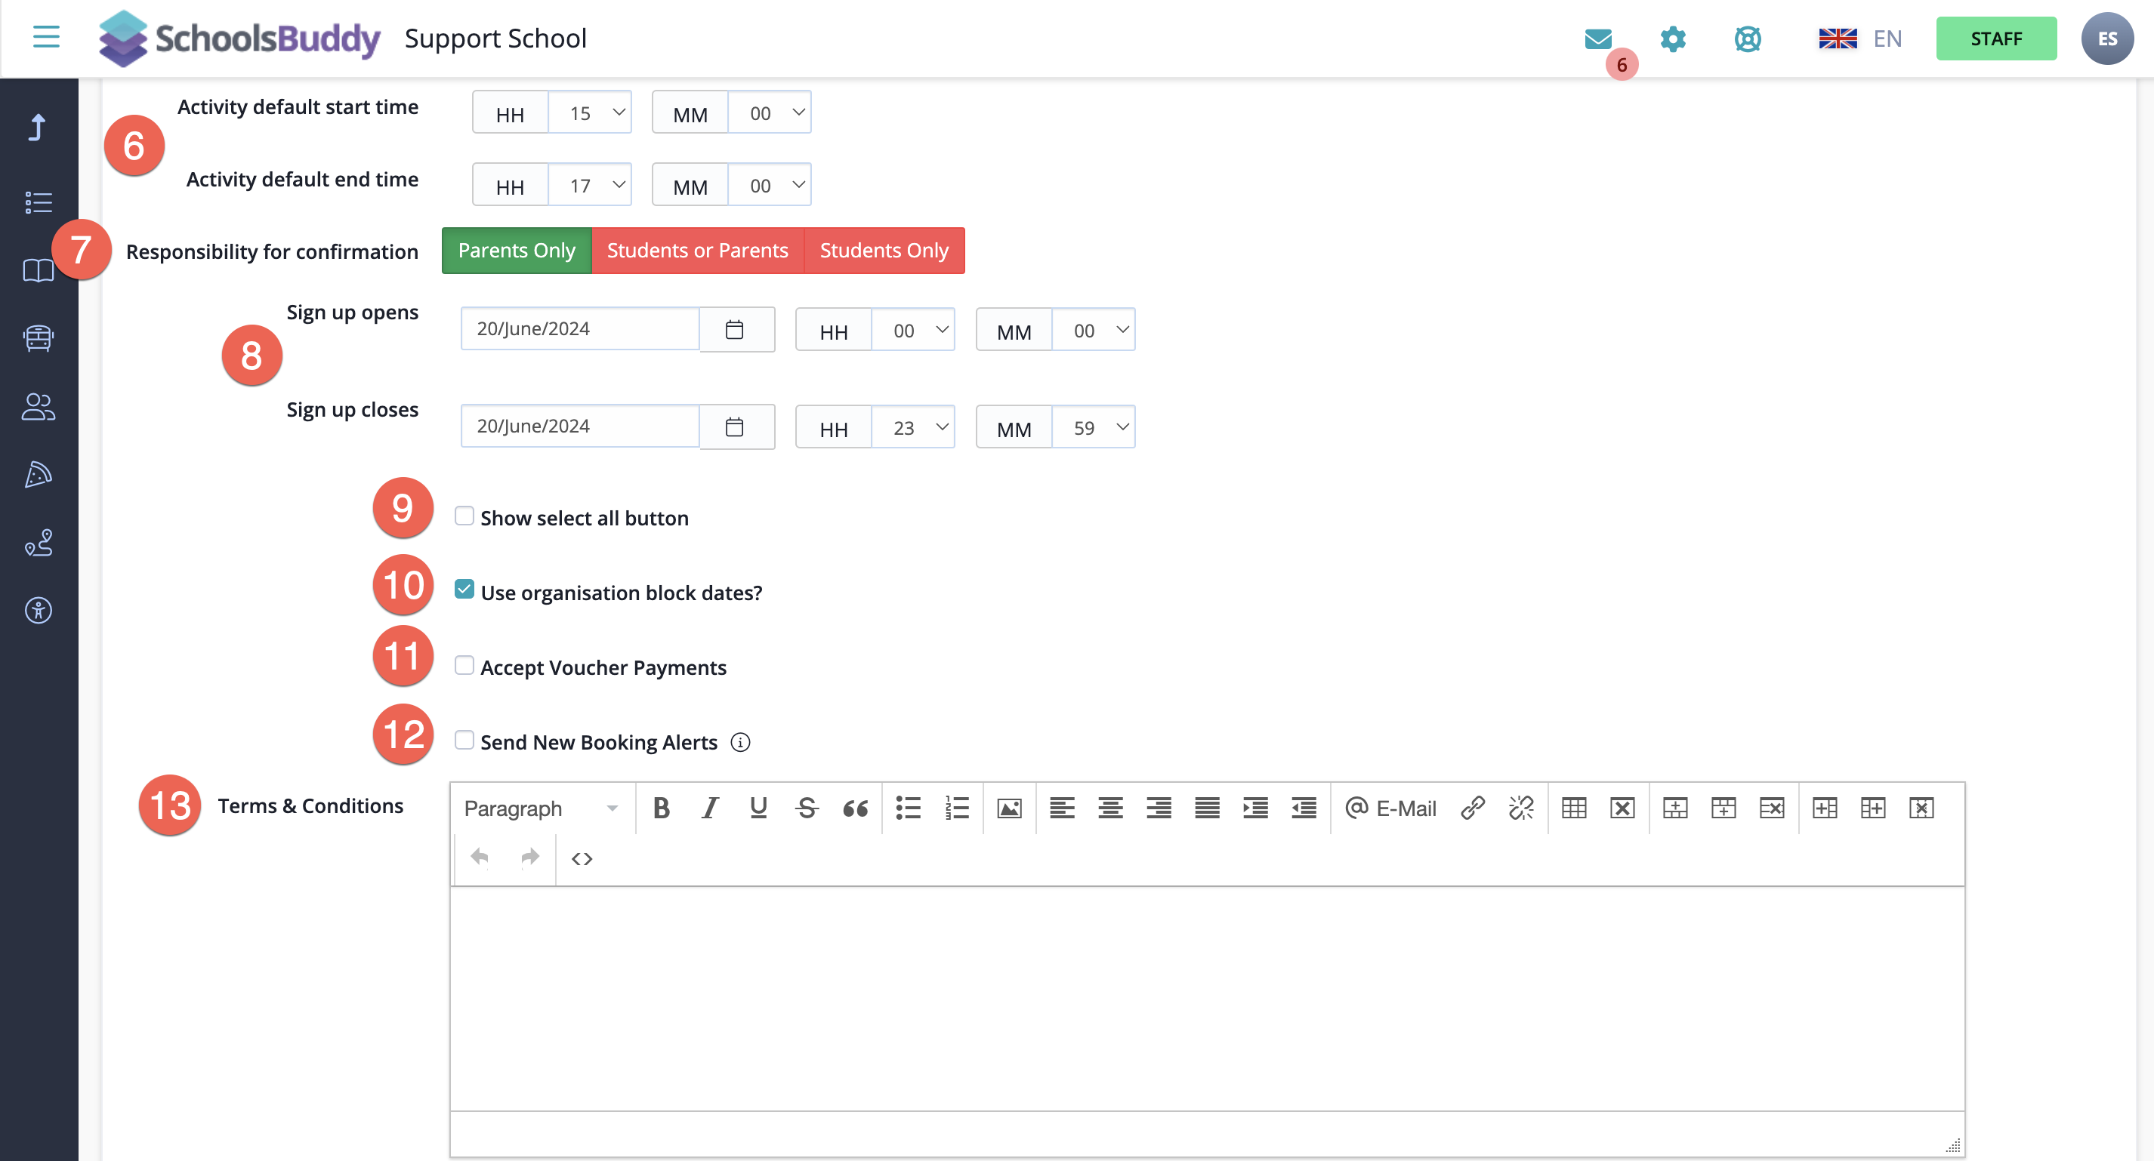Click inside Terms & Conditions text area
Screen dimensions: 2154x1161
[1207, 999]
